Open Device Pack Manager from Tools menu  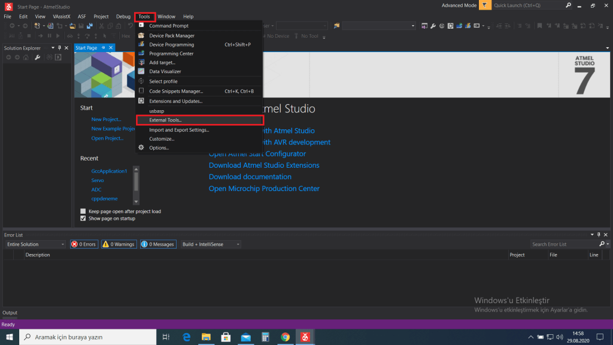point(171,36)
